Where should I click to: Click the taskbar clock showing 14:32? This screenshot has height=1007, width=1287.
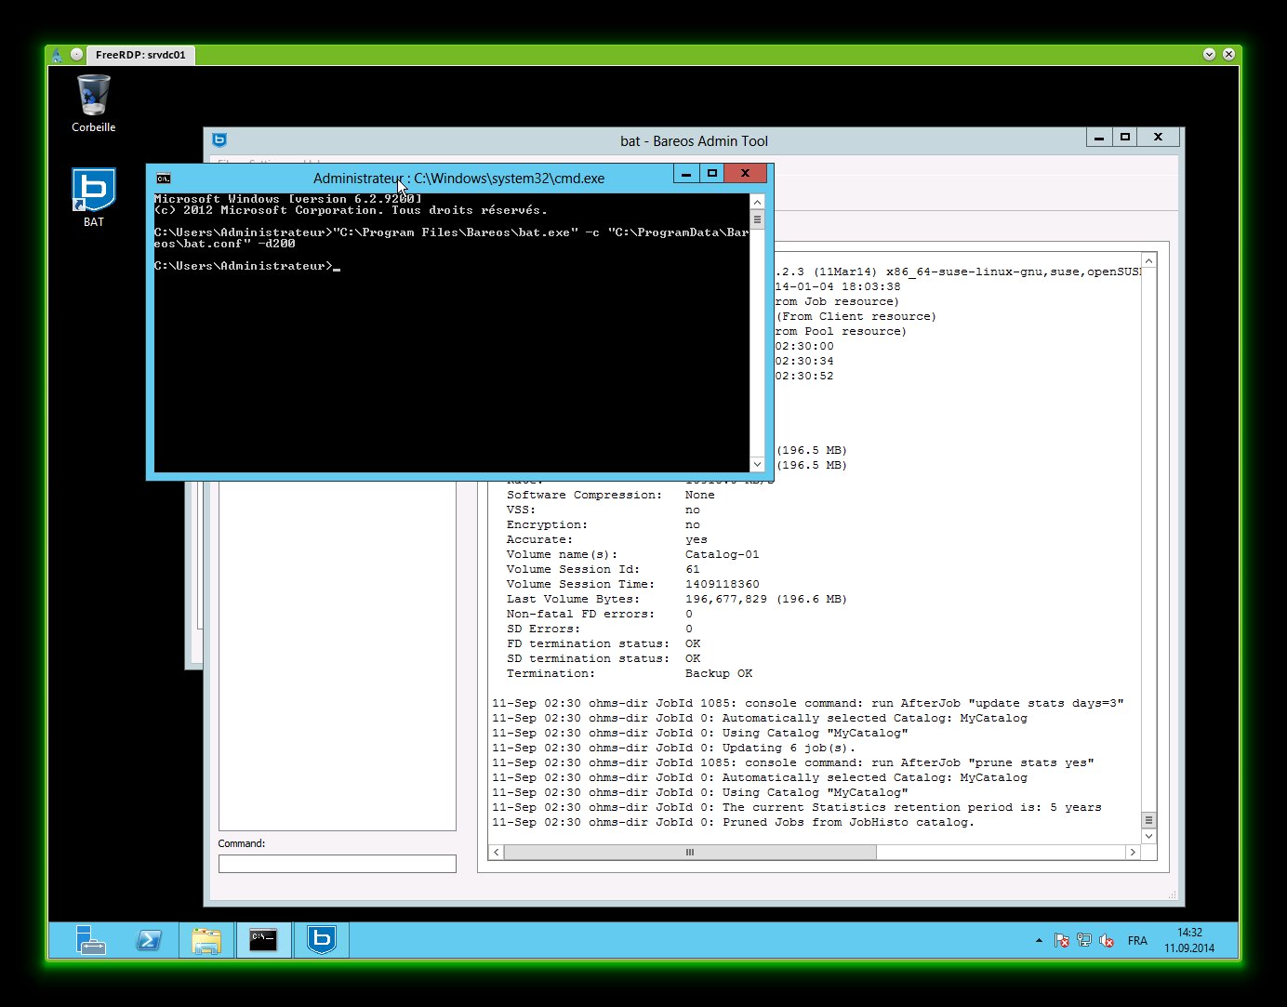tap(1189, 940)
